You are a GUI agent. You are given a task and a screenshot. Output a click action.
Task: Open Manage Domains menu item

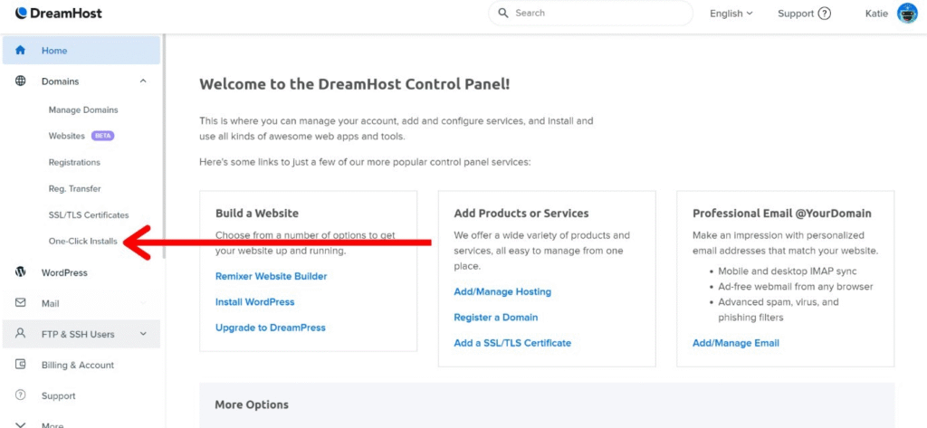pos(83,109)
